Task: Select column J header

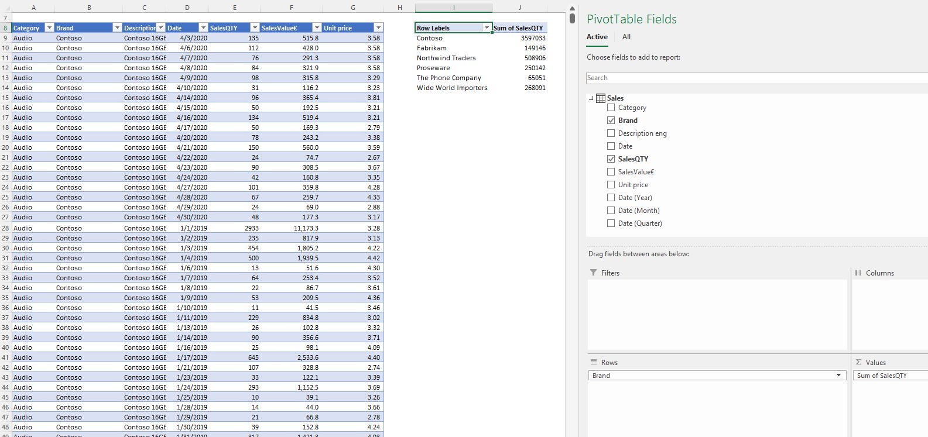Action: pyautogui.click(x=520, y=8)
